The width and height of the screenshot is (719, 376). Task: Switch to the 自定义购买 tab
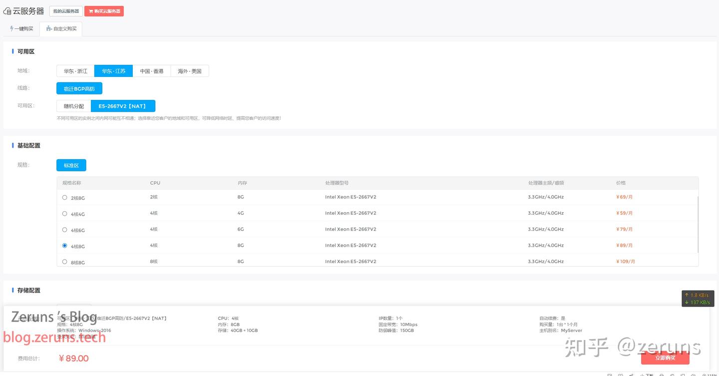click(x=61, y=29)
